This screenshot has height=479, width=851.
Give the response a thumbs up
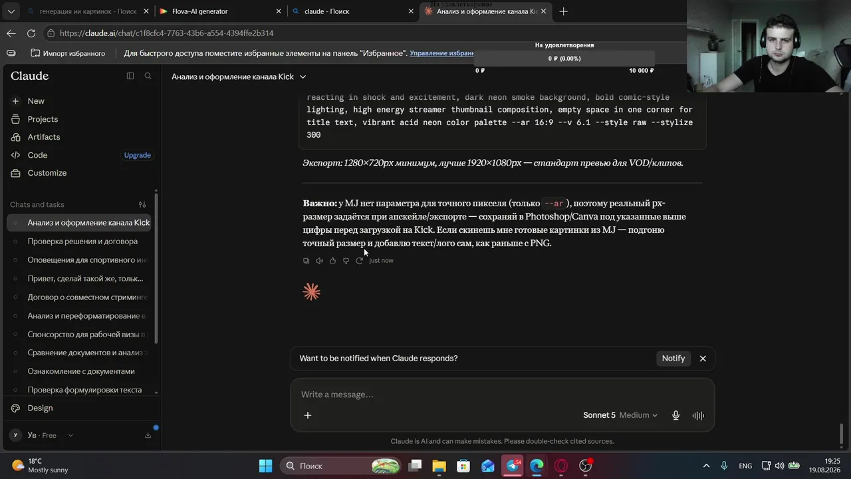[x=332, y=261]
